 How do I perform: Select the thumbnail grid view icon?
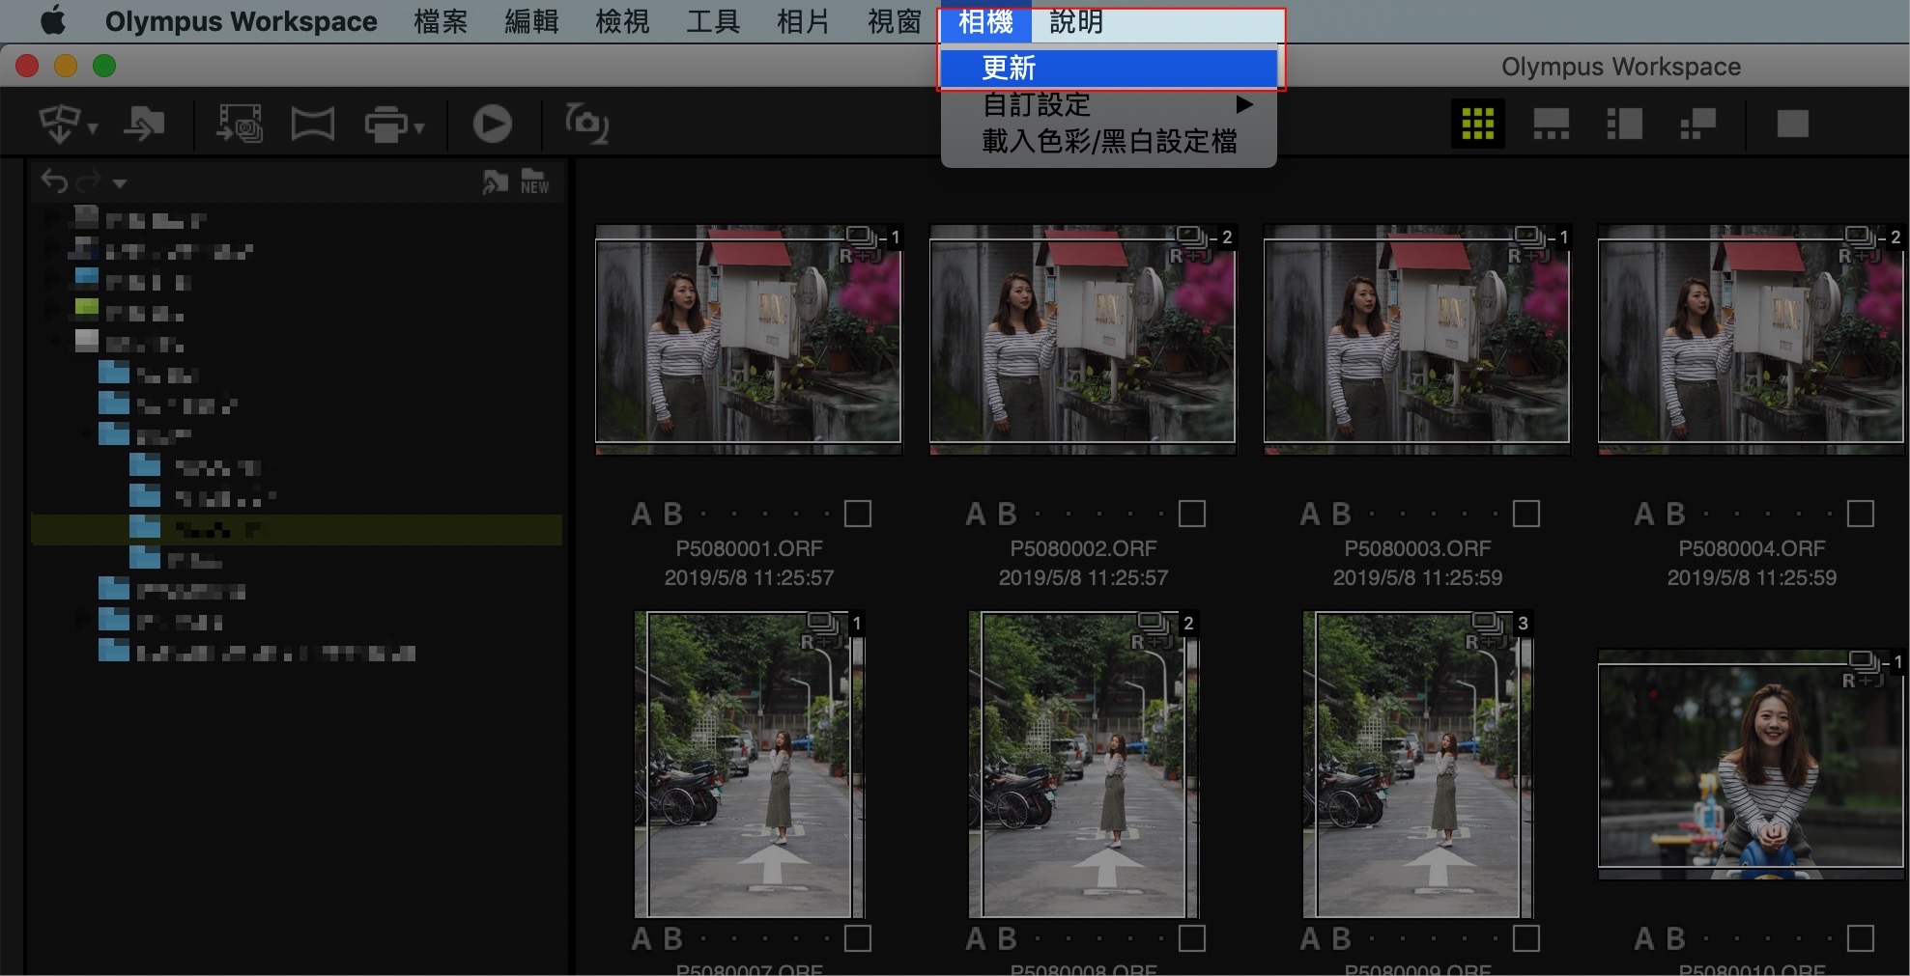click(x=1477, y=124)
